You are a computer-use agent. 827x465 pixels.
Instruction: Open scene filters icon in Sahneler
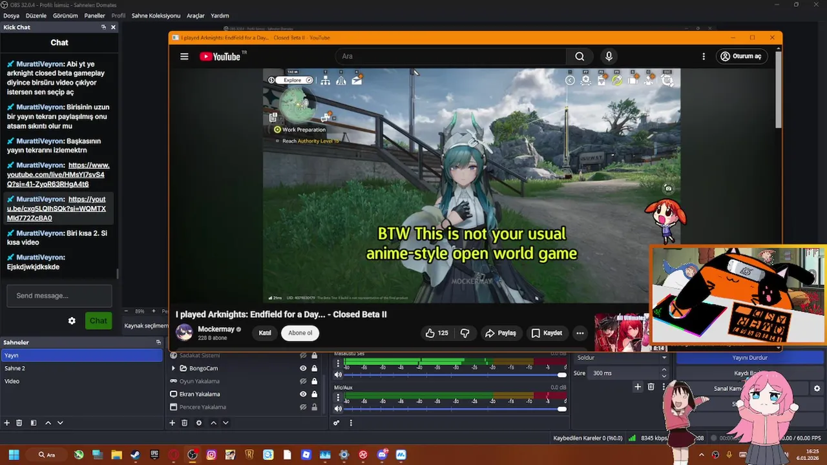tap(34, 423)
